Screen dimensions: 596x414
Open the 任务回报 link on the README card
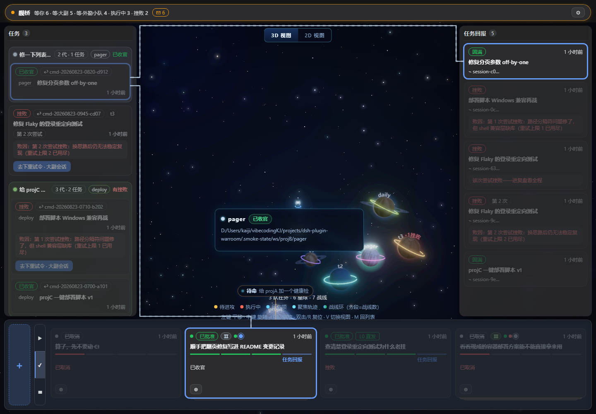pyautogui.click(x=292, y=359)
